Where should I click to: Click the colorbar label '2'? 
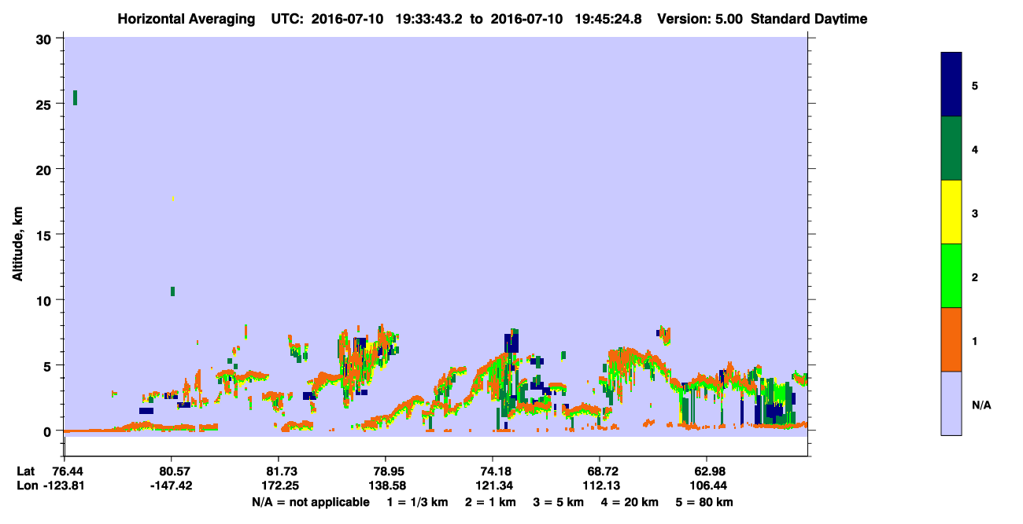click(975, 277)
